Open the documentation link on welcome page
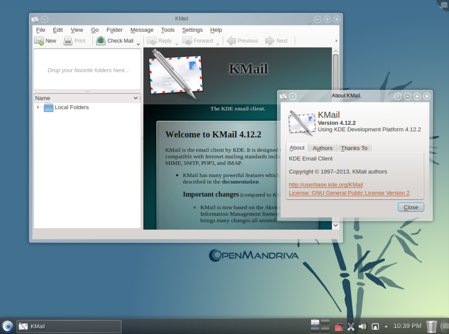449x334 pixels. tap(240, 182)
